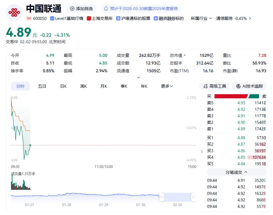Image resolution: width=273 pixels, height=215 pixels.
Task: Click the 融资融券标的 tag icon
Action: coord(156,18)
